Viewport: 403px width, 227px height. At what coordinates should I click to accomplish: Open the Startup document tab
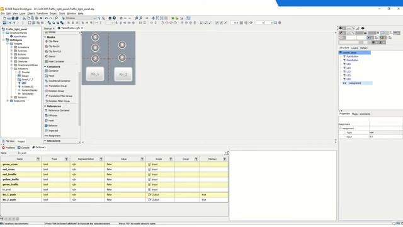pos(49,28)
